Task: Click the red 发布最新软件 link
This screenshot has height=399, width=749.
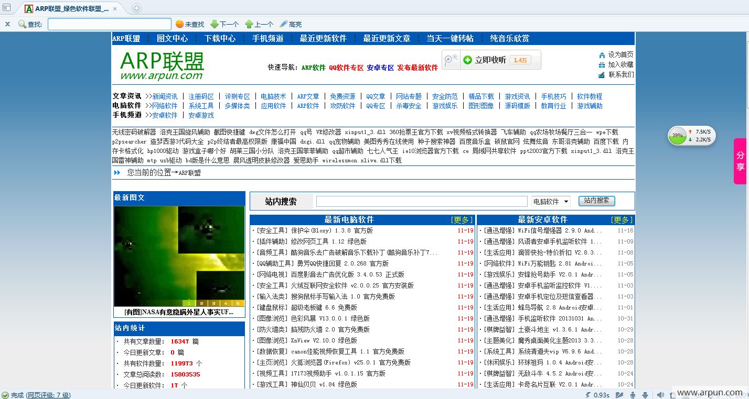Action: pos(418,68)
